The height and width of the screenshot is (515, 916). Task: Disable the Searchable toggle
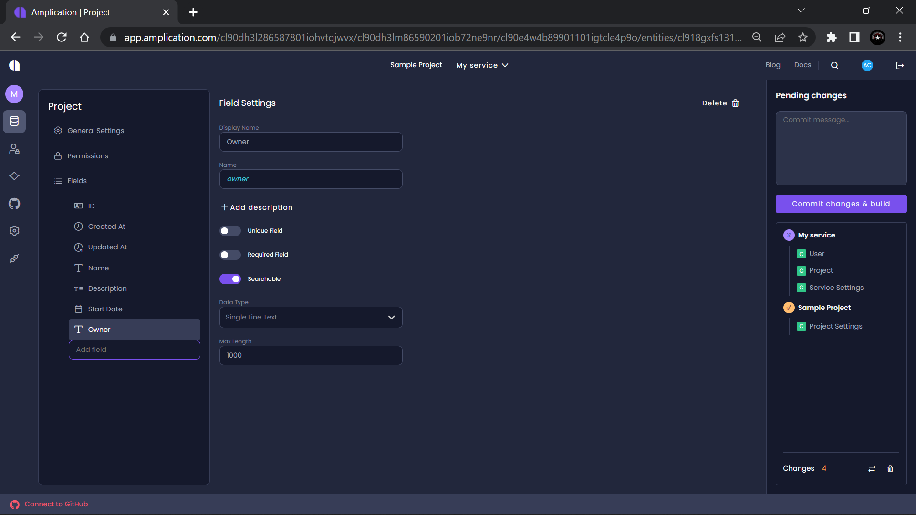[x=230, y=279]
